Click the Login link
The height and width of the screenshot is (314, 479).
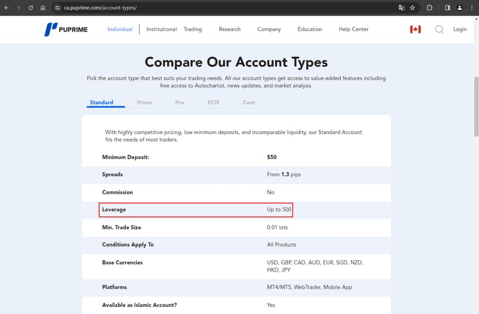460,29
